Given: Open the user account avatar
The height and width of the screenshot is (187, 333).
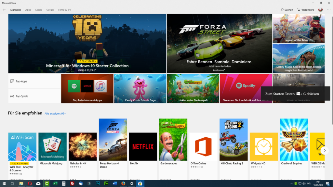Looking at the screenshot, I should [x=320, y=10].
